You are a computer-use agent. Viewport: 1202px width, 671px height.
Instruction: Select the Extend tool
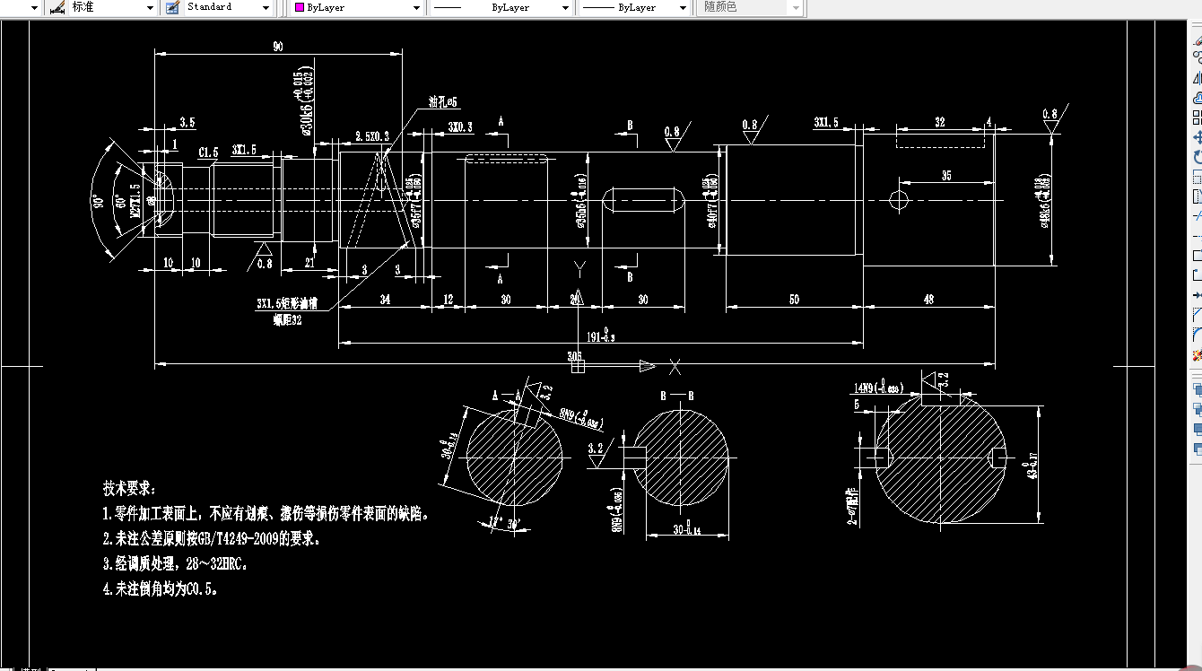coord(1197,236)
